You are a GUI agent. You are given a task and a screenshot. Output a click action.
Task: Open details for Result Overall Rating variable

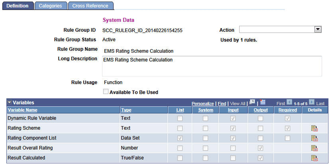314,148
